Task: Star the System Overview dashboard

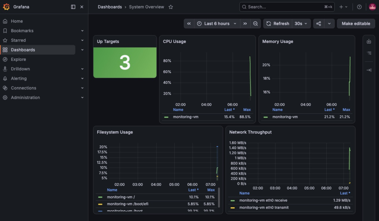Action: (171, 7)
